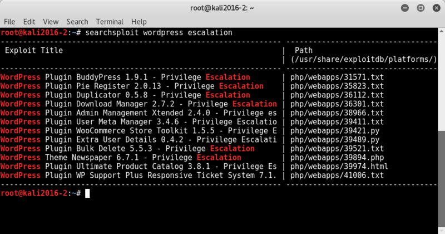
Task: Click the /usr/share/exploitdb/platforms/ text
Action: pos(364,60)
